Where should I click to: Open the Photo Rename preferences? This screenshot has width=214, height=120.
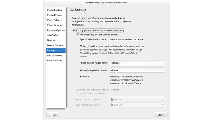pyautogui.click(x=55, y=15)
